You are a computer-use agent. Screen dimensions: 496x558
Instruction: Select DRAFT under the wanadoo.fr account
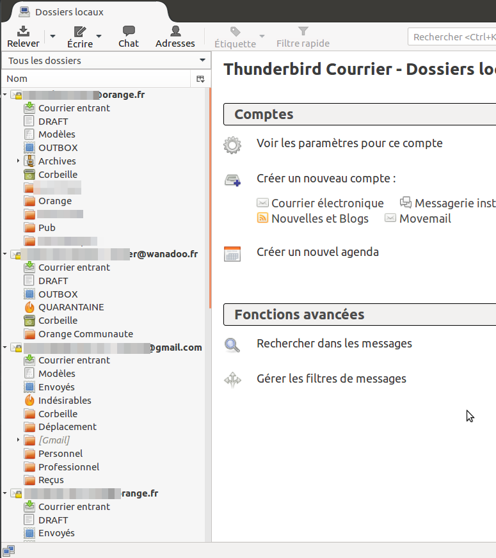coord(53,281)
